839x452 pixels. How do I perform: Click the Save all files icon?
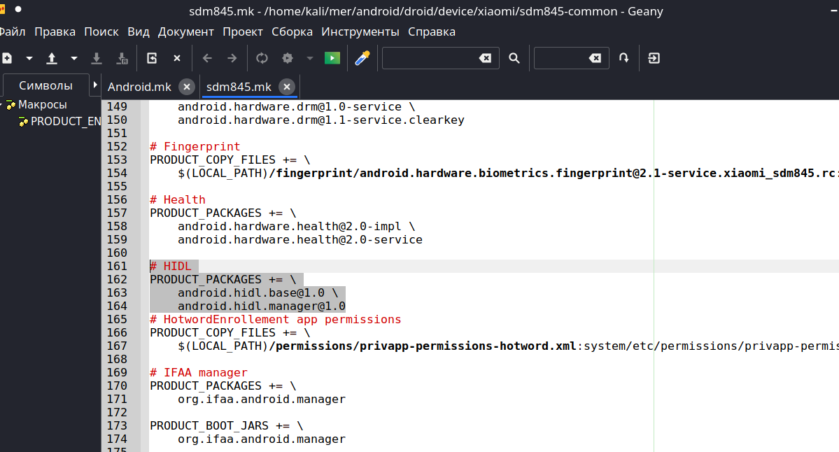coord(122,58)
